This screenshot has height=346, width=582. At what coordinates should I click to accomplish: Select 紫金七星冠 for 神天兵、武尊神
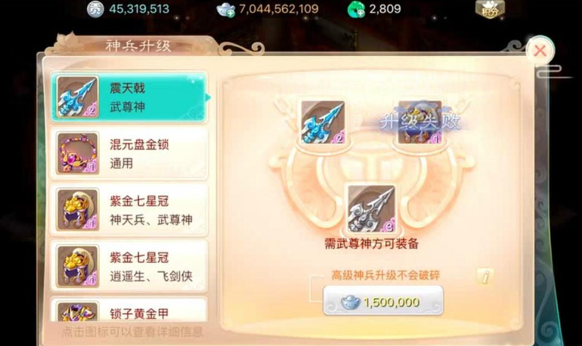click(x=129, y=209)
